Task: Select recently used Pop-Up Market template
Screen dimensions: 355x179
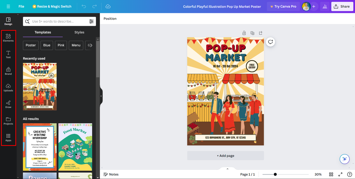Action: click(40, 87)
